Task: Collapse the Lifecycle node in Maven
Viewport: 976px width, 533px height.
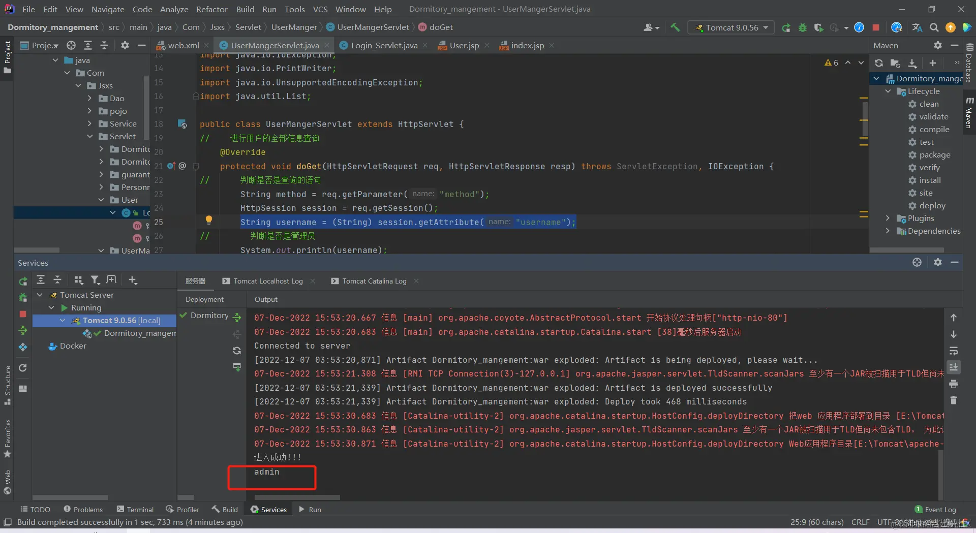Action: coord(888,91)
